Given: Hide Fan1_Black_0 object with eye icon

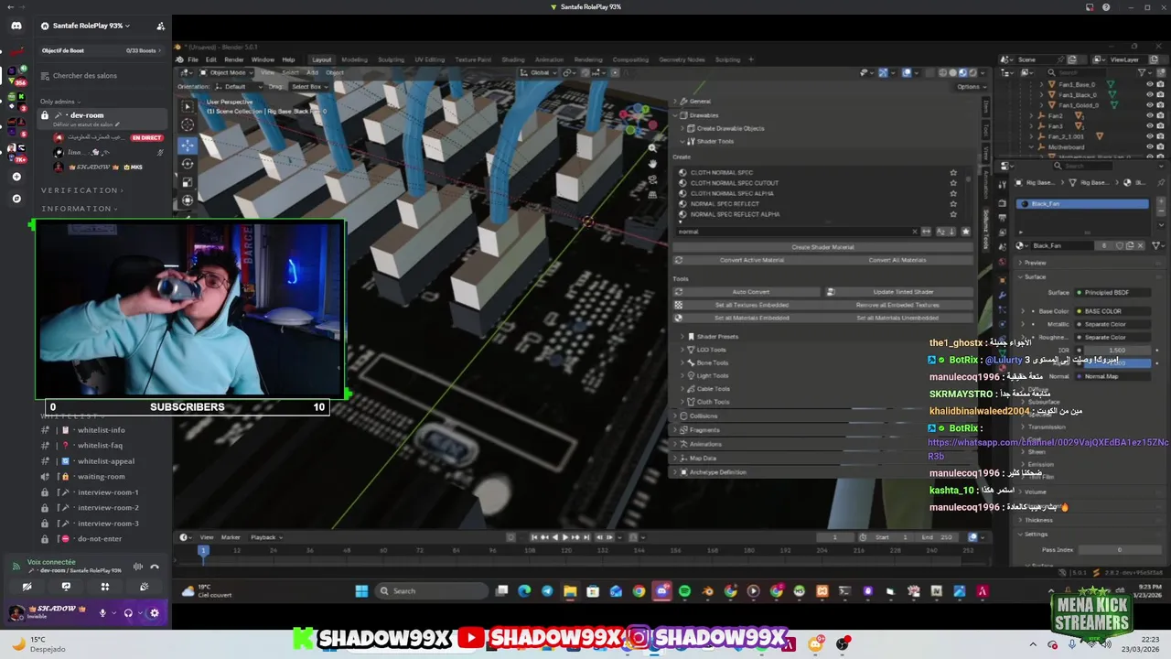Looking at the screenshot, I should (x=1150, y=94).
